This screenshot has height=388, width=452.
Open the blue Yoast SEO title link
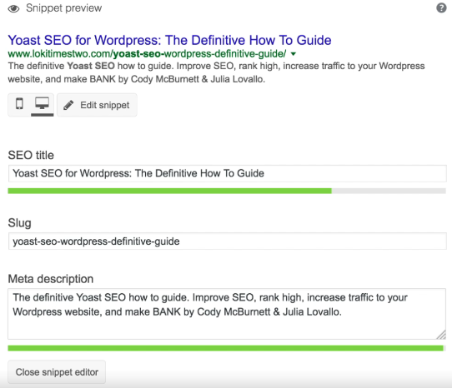click(169, 40)
